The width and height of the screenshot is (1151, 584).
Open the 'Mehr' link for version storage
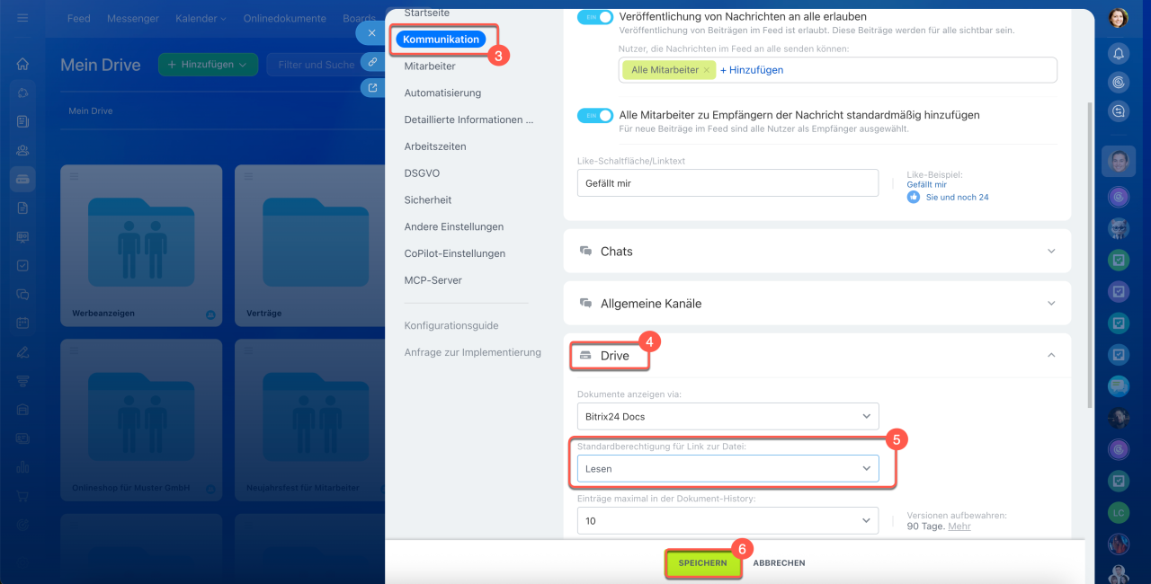coord(959,526)
